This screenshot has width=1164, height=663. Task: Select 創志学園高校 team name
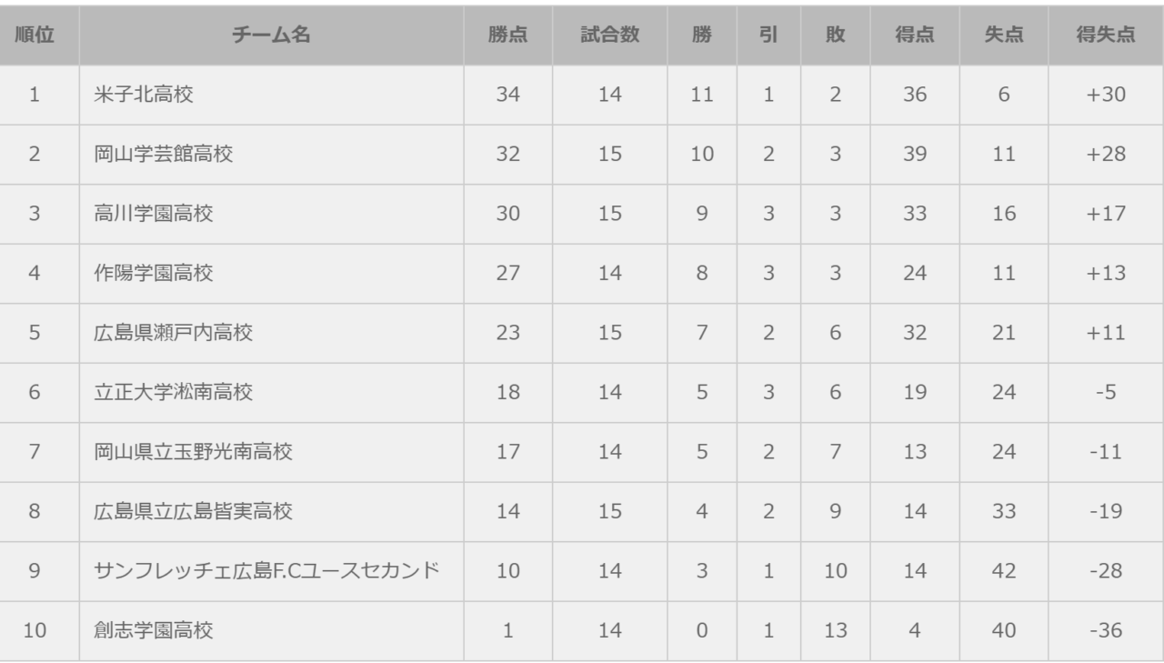tap(154, 630)
